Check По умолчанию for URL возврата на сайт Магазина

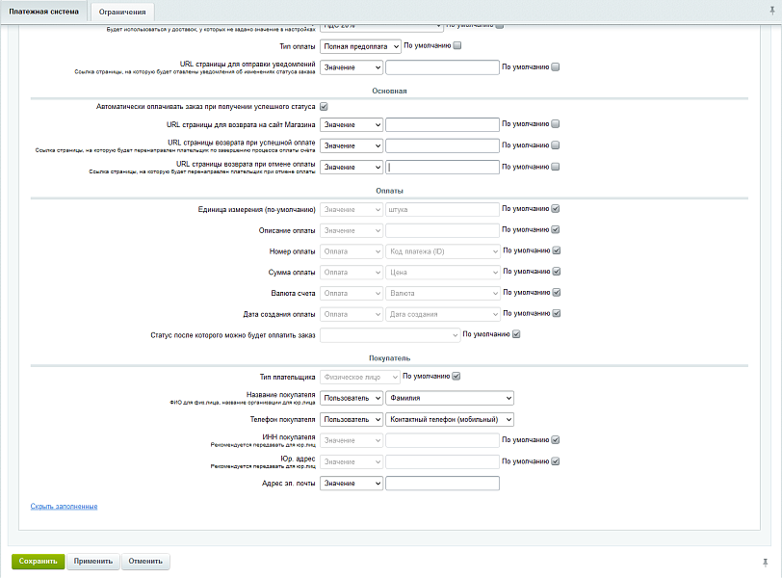[556, 124]
